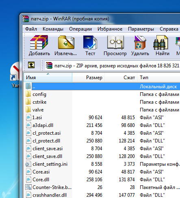Sort by the Тип column header

(x=158, y=78)
